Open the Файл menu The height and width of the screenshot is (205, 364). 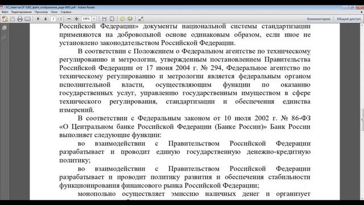point(5,12)
